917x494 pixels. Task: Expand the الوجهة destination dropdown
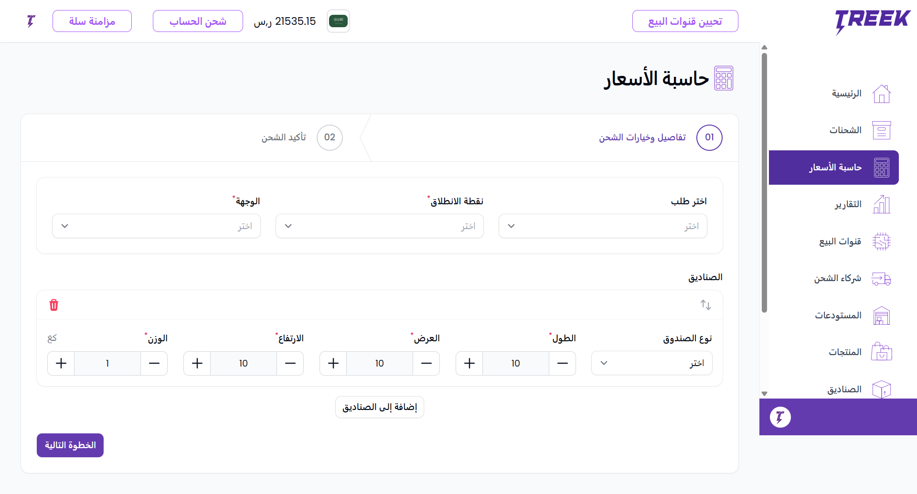[156, 226]
